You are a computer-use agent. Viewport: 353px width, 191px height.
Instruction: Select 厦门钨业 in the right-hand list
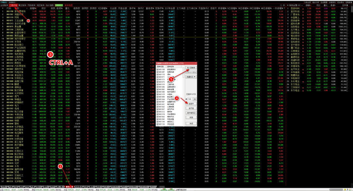coord(295,48)
